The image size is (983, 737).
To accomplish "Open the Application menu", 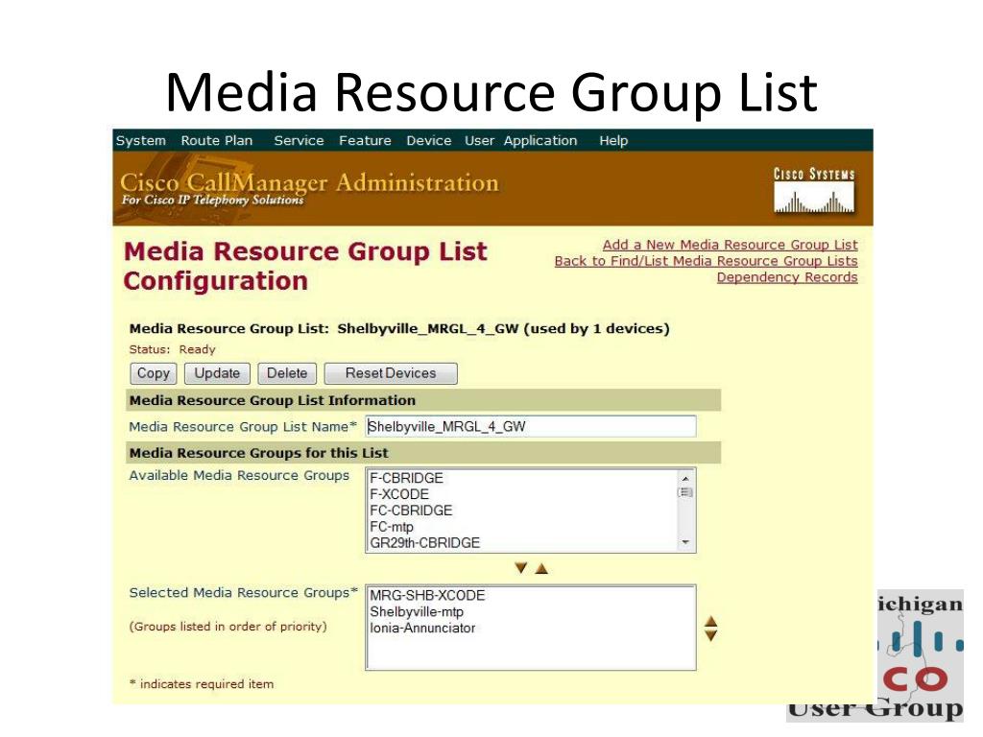I will click(540, 140).
